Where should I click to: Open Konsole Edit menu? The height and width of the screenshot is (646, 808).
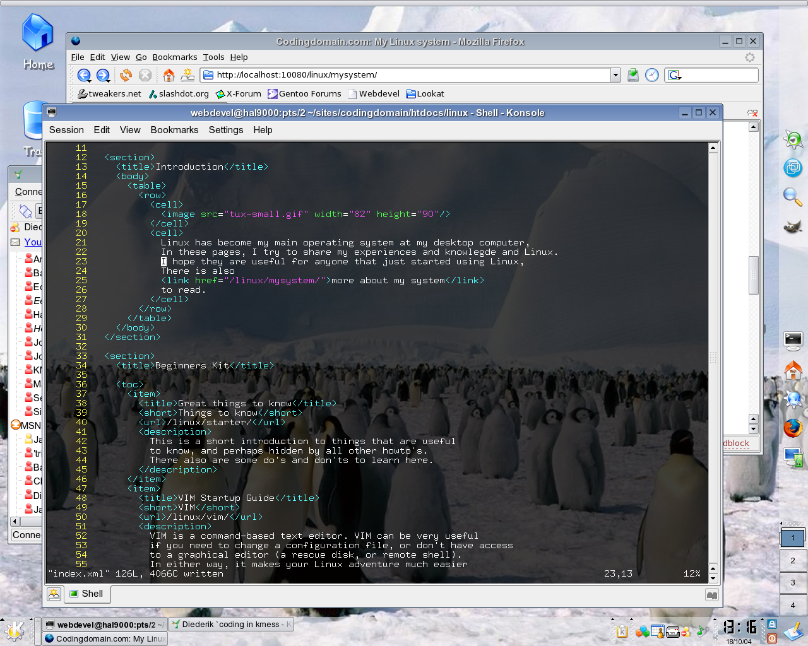[102, 130]
